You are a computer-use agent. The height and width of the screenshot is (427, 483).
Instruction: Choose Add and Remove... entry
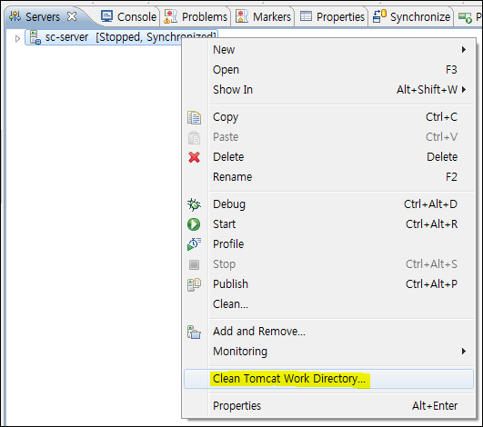pos(328,332)
